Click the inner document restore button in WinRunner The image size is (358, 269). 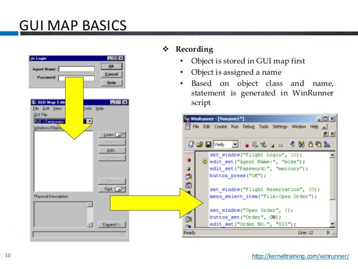pos(326,134)
